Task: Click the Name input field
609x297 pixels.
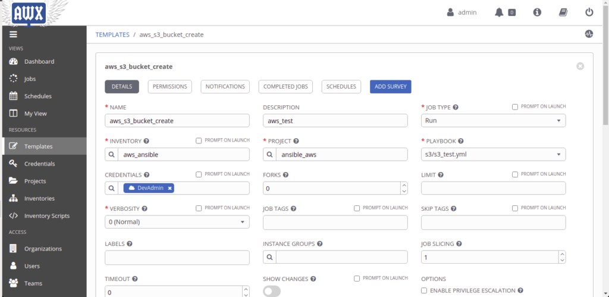Action: tap(177, 120)
